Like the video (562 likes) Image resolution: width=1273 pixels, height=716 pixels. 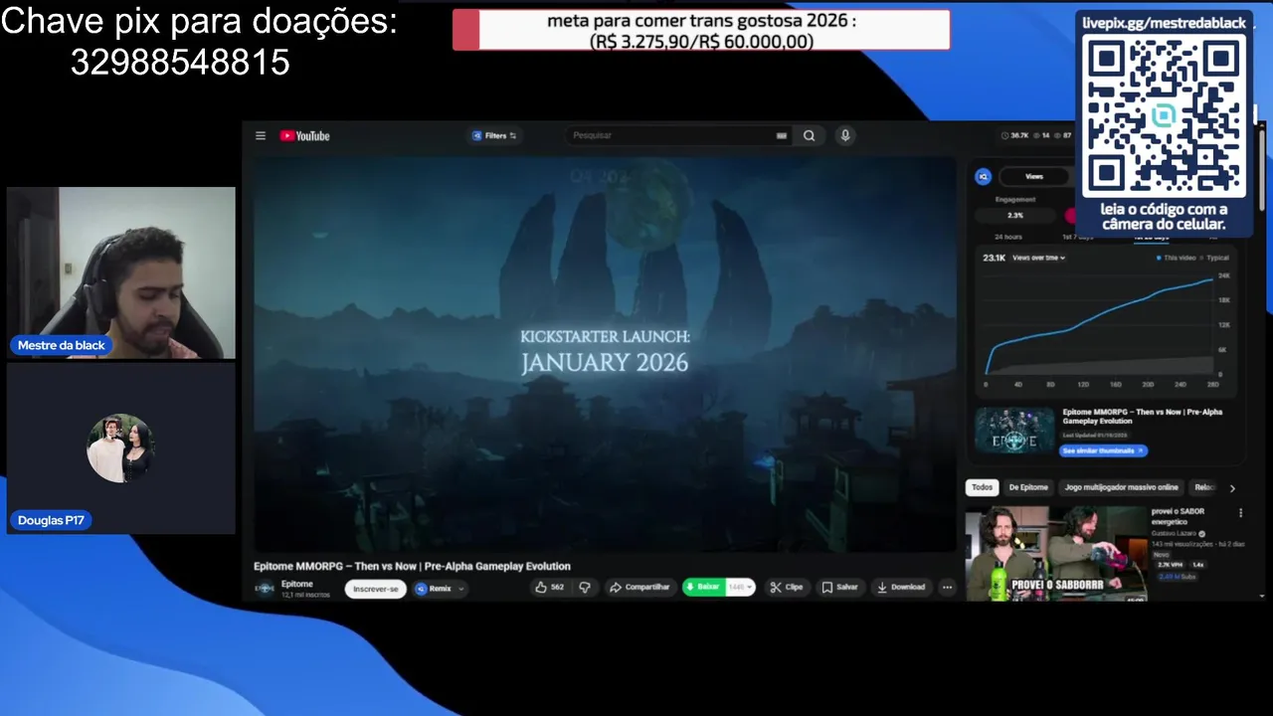550,588
